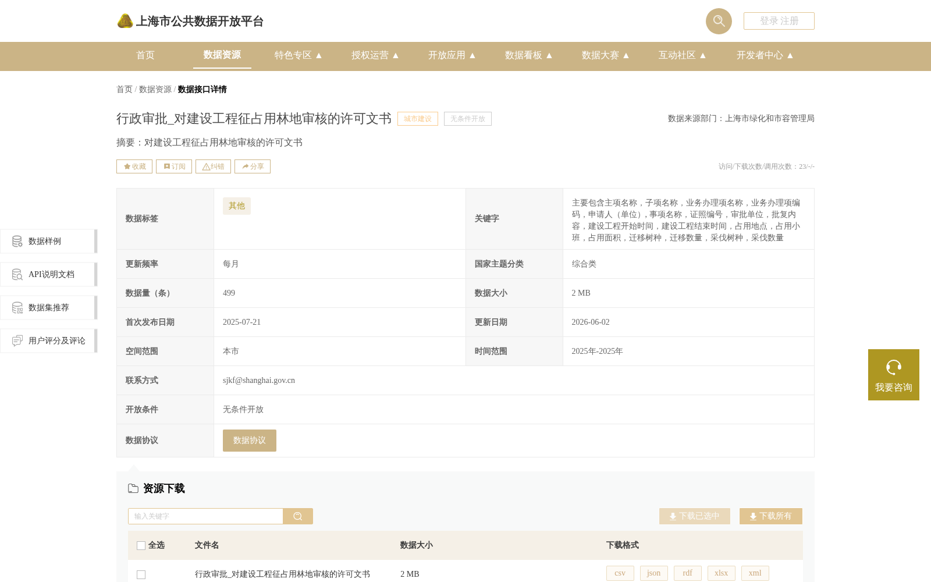Click 下载已选中 download button

(x=695, y=516)
